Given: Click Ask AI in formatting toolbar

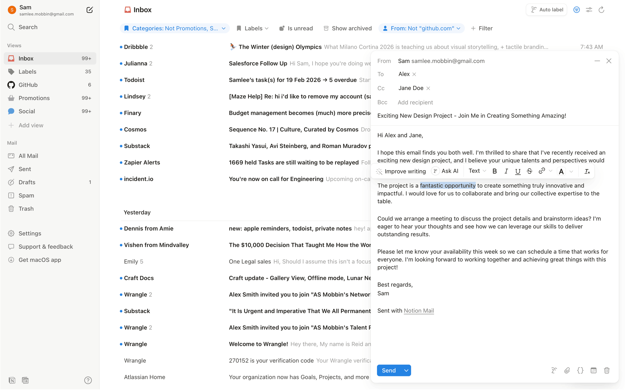Looking at the screenshot, I should (x=445, y=171).
